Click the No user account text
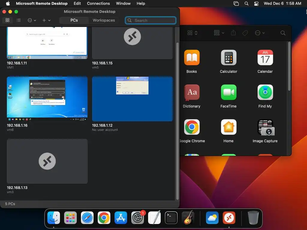The height and width of the screenshot is (230, 307). tap(105, 130)
